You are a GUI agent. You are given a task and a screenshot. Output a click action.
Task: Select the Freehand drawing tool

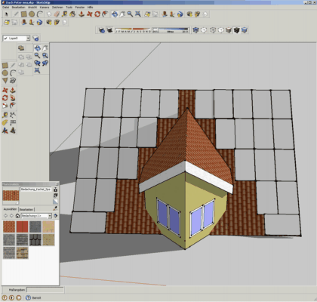pos(13,81)
